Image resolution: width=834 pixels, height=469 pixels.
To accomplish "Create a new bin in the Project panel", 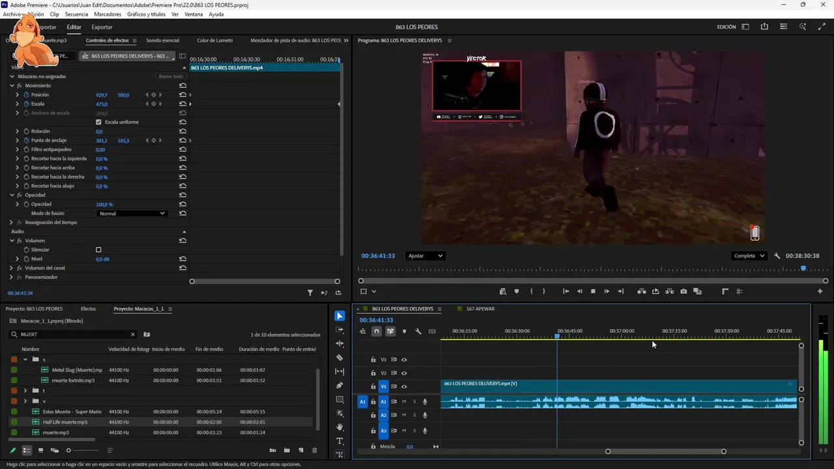I will click(x=287, y=450).
